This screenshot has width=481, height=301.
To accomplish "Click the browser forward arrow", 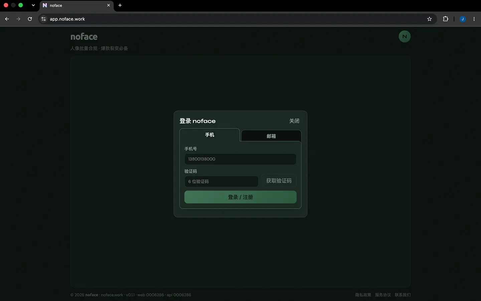I will tap(18, 19).
